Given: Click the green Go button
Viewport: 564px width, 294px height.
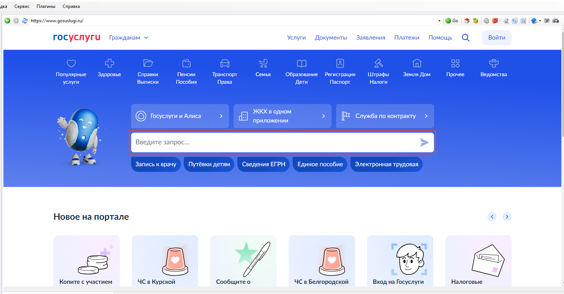Looking at the screenshot, I should point(452,21).
